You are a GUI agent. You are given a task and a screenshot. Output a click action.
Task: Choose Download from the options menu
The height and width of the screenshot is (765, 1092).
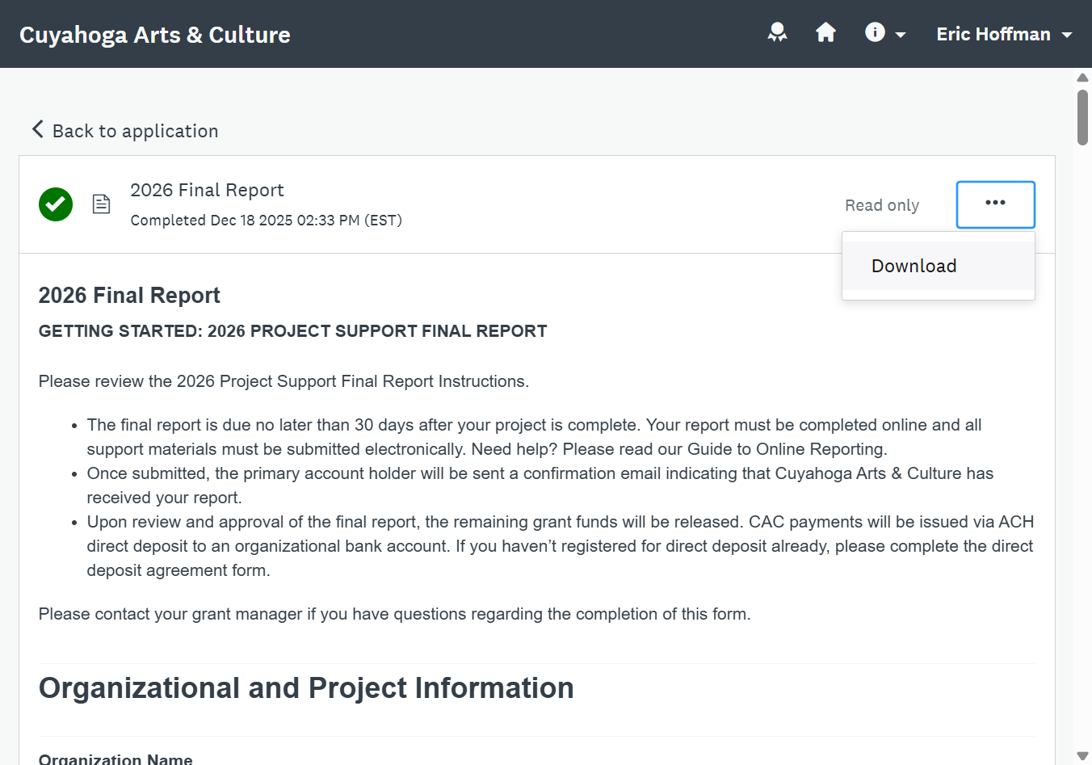pyautogui.click(x=938, y=266)
